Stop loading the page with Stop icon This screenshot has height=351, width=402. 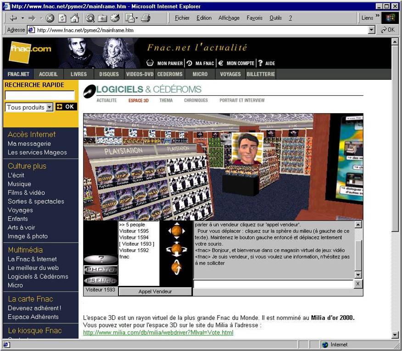coord(50,18)
